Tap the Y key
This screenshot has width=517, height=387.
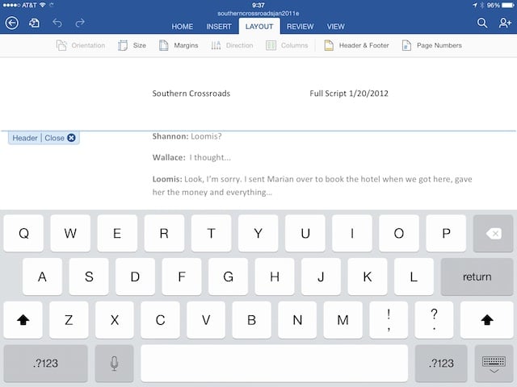click(x=258, y=233)
